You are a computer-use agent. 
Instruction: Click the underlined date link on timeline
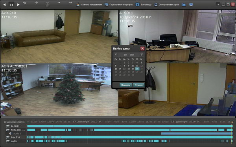(x=15, y=122)
